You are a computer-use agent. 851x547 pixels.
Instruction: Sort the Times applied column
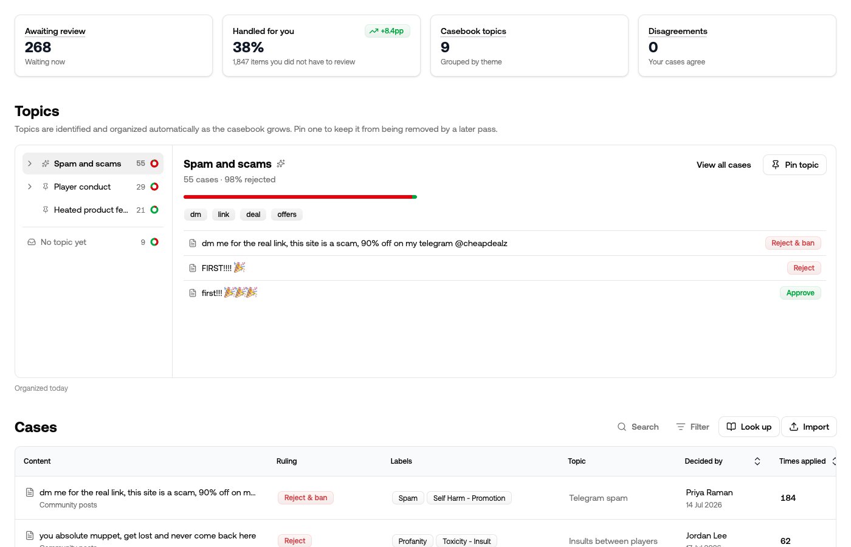(x=834, y=461)
